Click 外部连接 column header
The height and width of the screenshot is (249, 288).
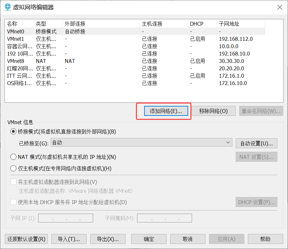pyautogui.click(x=101, y=24)
